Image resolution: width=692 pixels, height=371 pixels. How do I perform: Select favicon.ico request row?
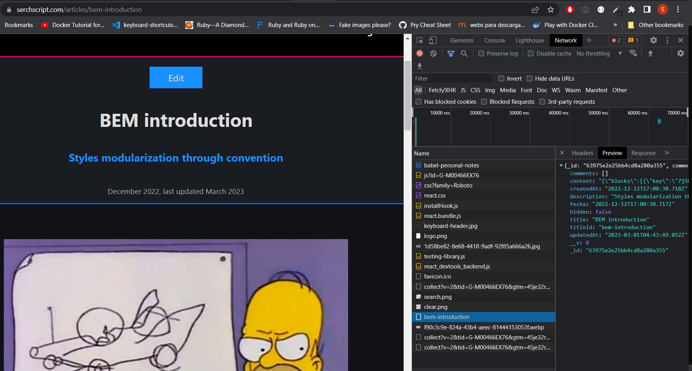(x=483, y=277)
